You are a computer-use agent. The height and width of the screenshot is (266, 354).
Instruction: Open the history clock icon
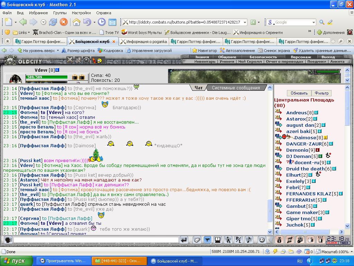pos(101,22)
